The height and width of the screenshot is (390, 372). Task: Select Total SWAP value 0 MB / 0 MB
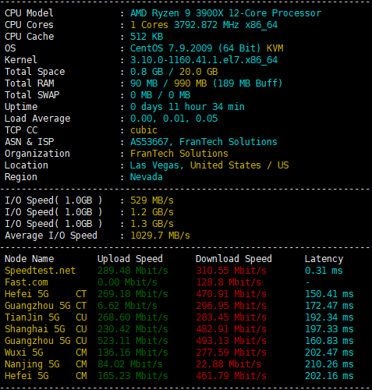pyautogui.click(x=160, y=95)
